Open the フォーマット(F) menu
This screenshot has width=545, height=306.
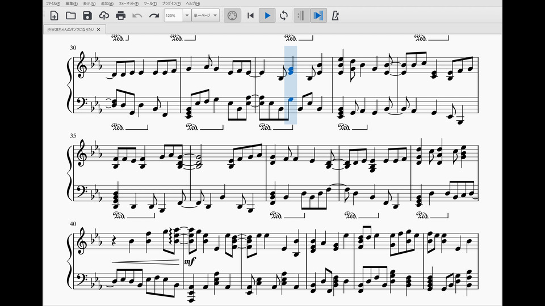[x=129, y=3]
